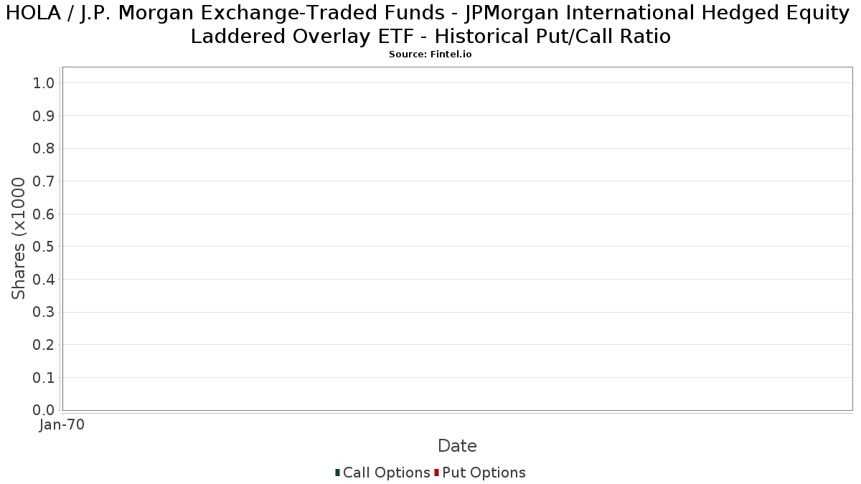861x484 pixels.
Task: Toggle the Put Options legend label
Action: click(484, 473)
